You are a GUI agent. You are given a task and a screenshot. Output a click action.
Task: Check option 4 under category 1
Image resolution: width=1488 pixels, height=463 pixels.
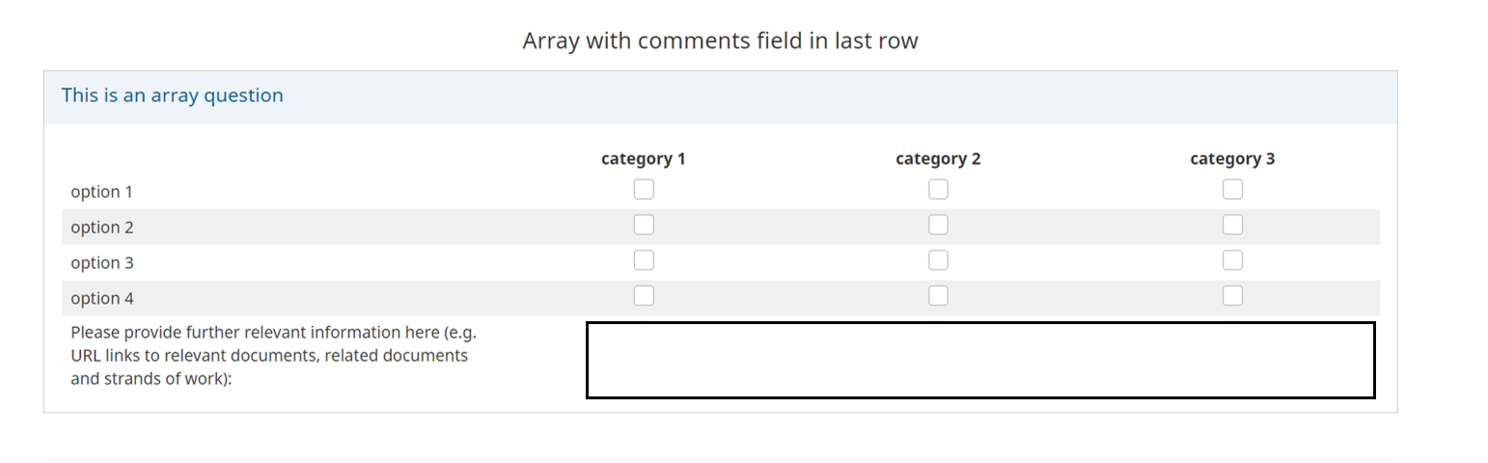click(644, 295)
